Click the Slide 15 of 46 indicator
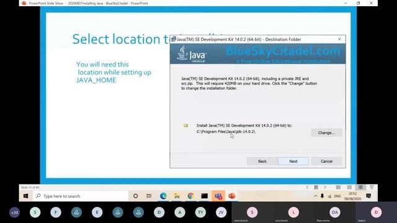This screenshot has height=223, width=397. click(30, 187)
